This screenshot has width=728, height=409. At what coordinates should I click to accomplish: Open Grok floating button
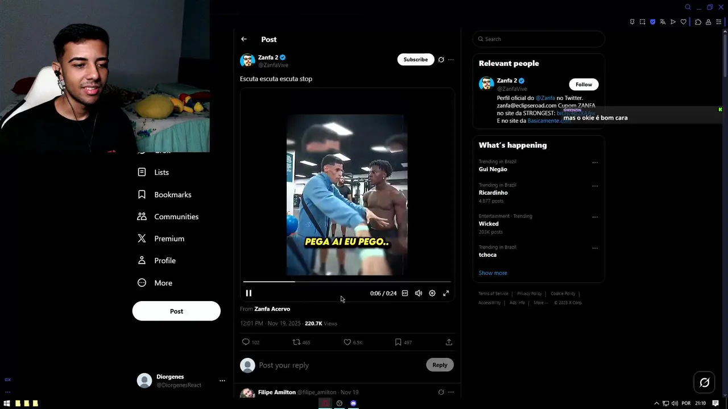click(705, 383)
